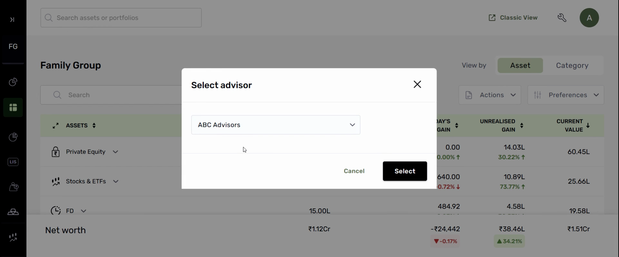Open the pie chart dashboard sidebar icon
This screenshot has width=619, height=257.
13,82
